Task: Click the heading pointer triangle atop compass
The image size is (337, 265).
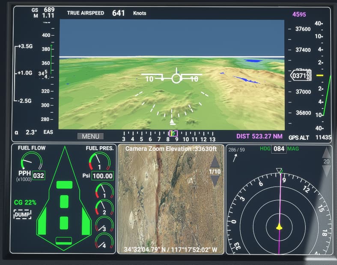Action: (x=279, y=171)
